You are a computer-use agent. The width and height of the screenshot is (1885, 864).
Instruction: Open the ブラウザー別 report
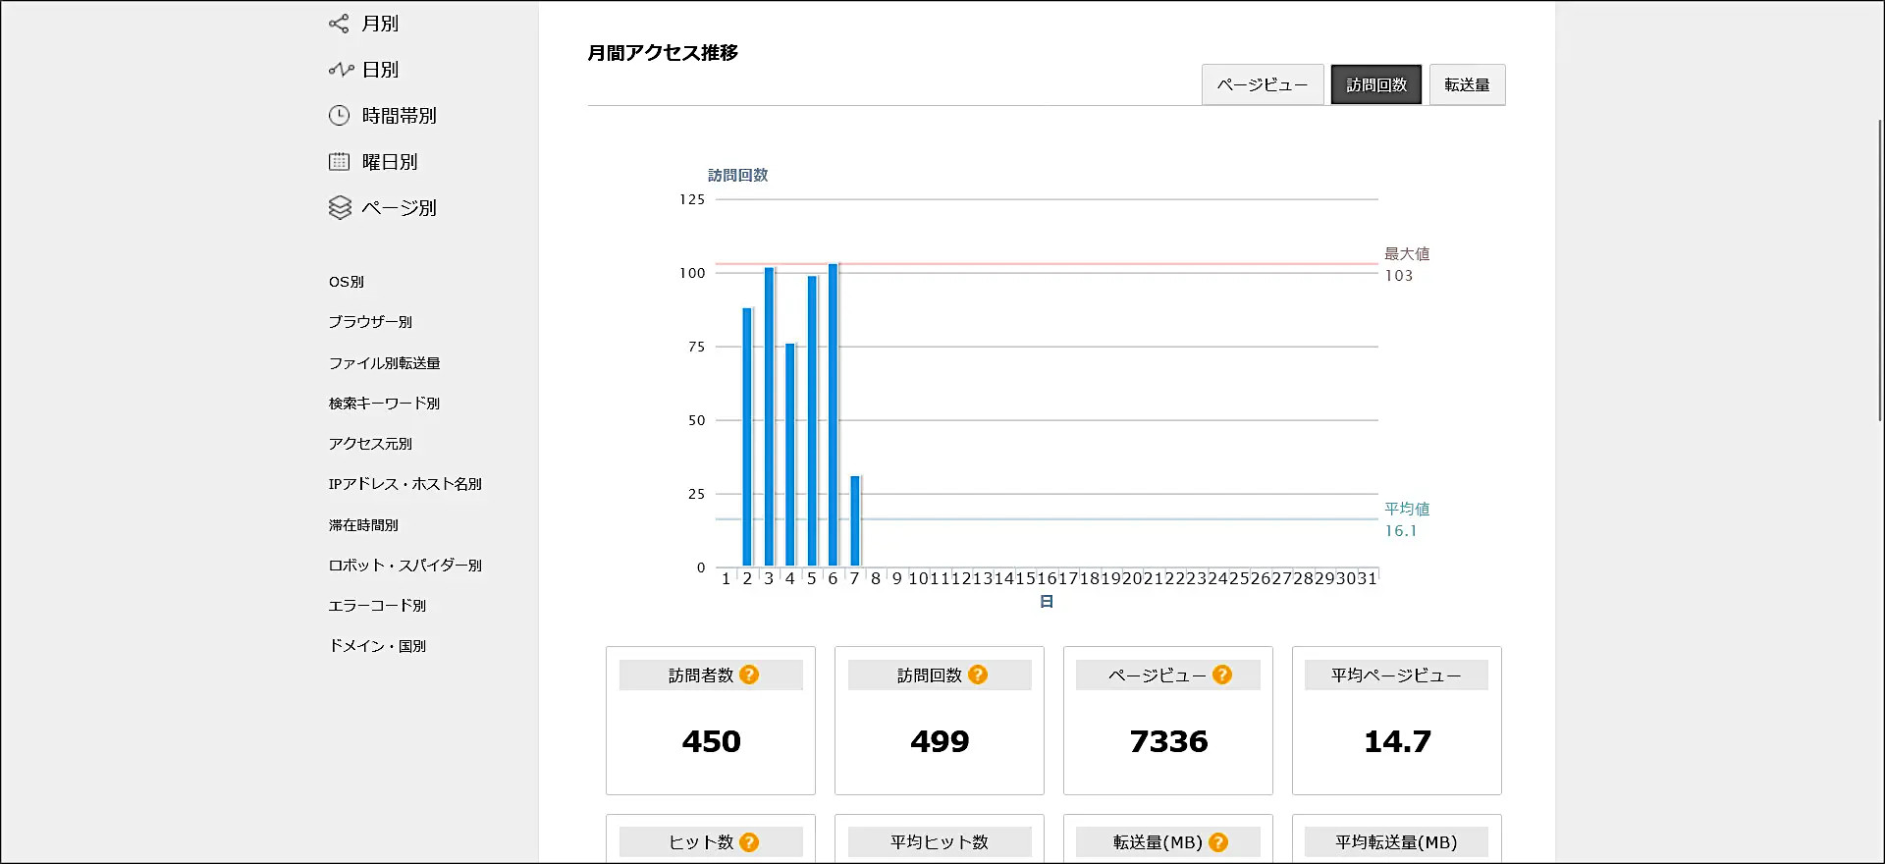pyautogui.click(x=370, y=322)
